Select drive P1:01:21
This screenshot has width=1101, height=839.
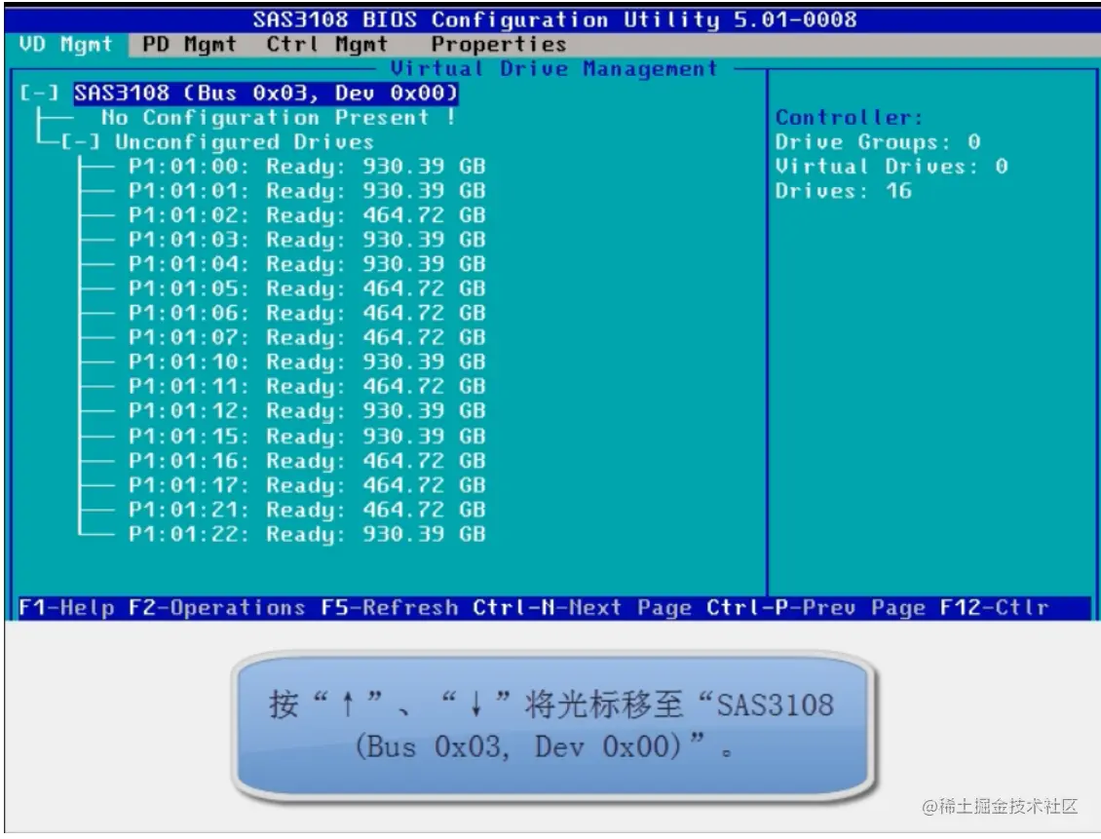(x=307, y=510)
